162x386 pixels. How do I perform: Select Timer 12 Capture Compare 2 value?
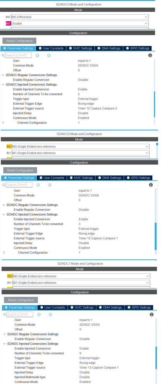point(97,108)
